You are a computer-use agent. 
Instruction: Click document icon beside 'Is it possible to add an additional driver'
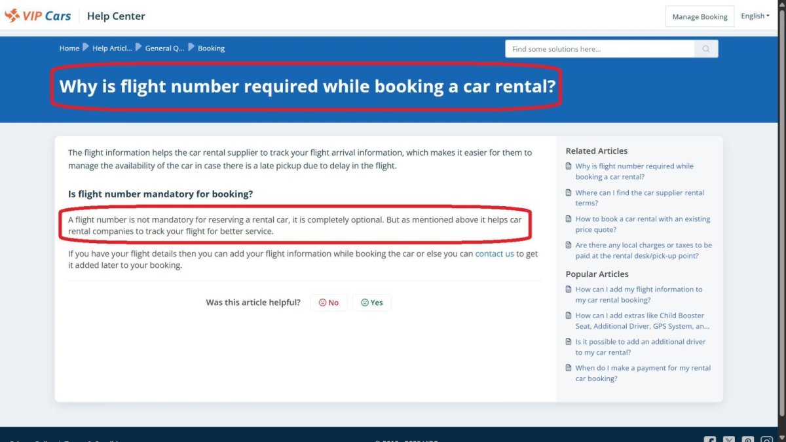(569, 342)
